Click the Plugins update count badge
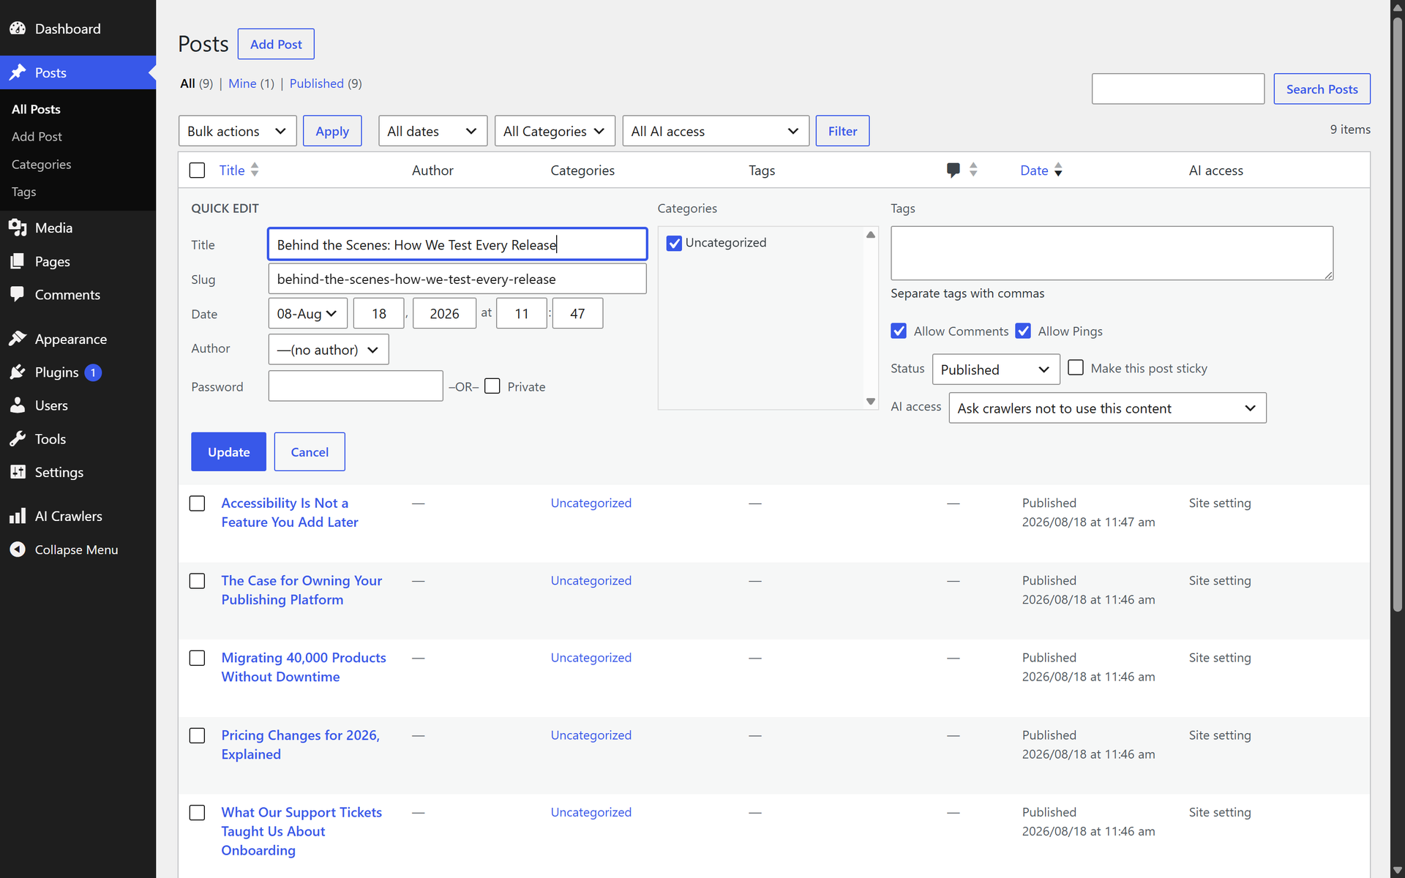The image size is (1405, 878). (x=93, y=372)
